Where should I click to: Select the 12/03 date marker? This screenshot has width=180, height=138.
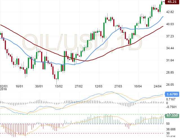[x=99, y=86]
